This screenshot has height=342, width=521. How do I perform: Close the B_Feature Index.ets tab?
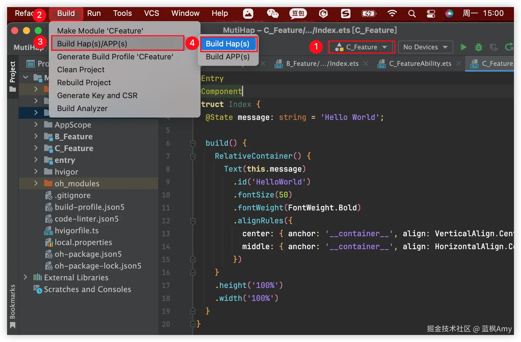[x=366, y=64]
